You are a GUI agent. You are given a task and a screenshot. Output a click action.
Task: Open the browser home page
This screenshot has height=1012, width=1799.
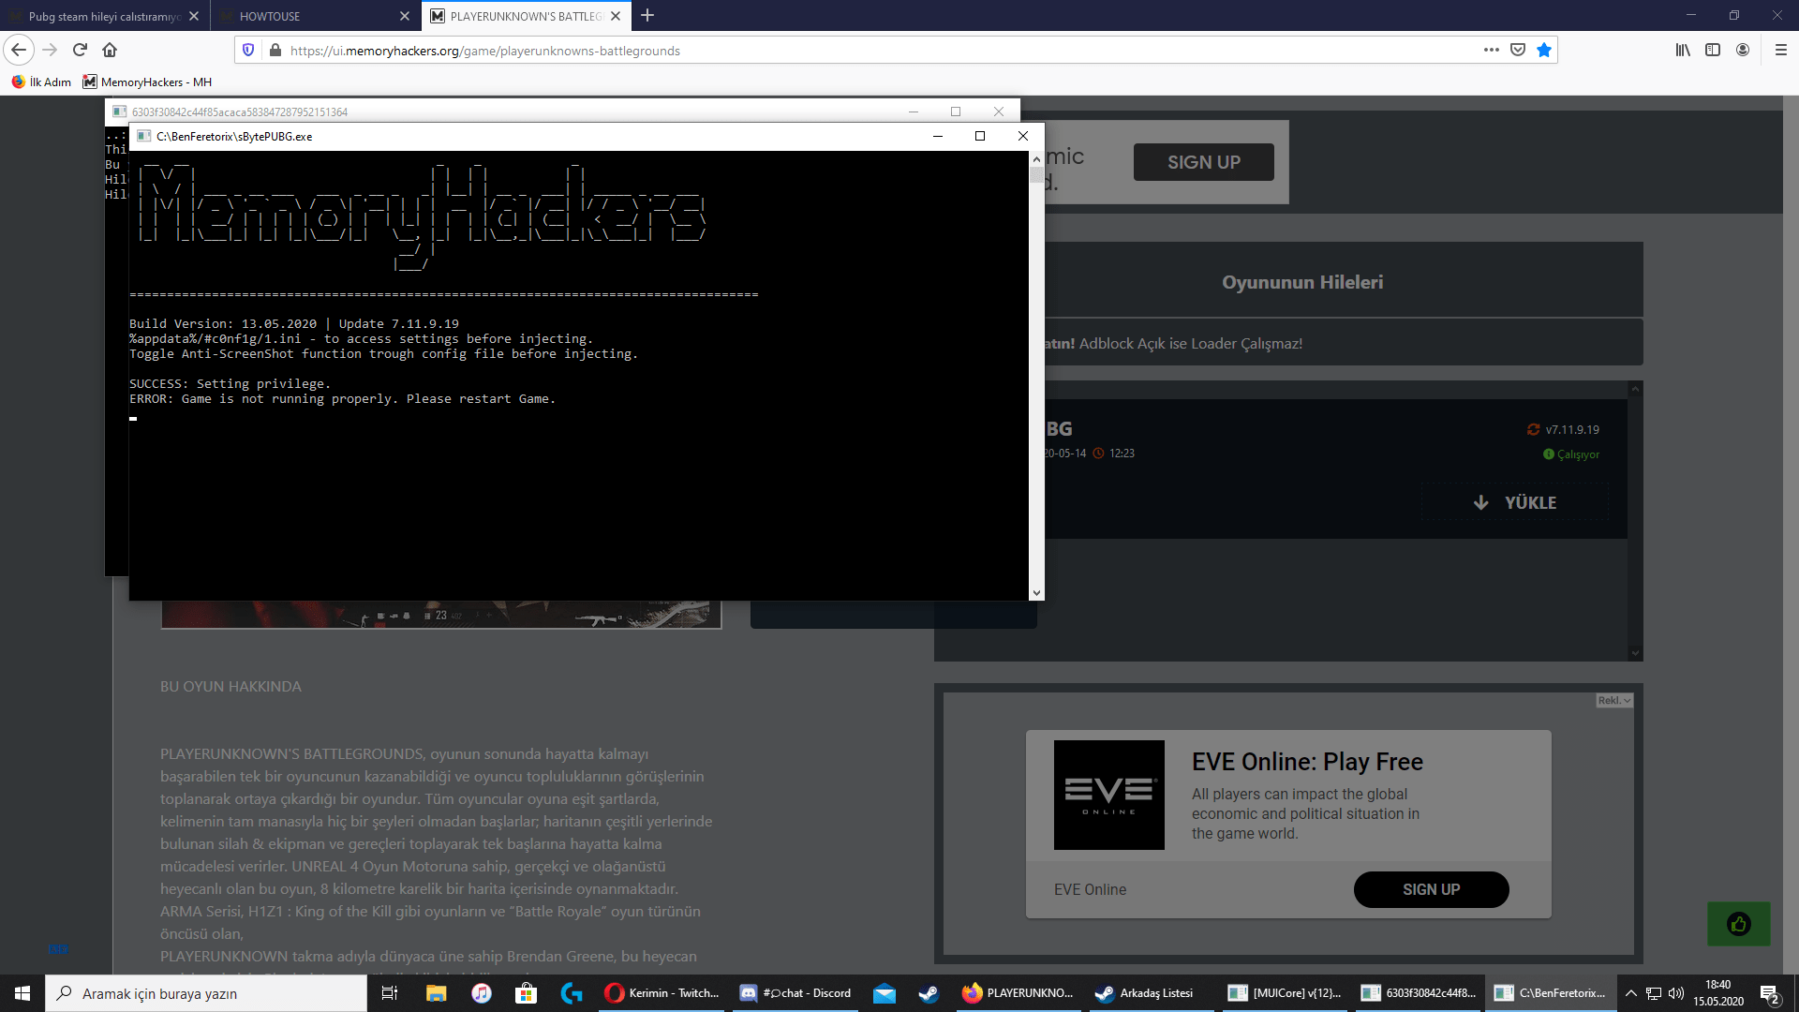click(x=110, y=50)
